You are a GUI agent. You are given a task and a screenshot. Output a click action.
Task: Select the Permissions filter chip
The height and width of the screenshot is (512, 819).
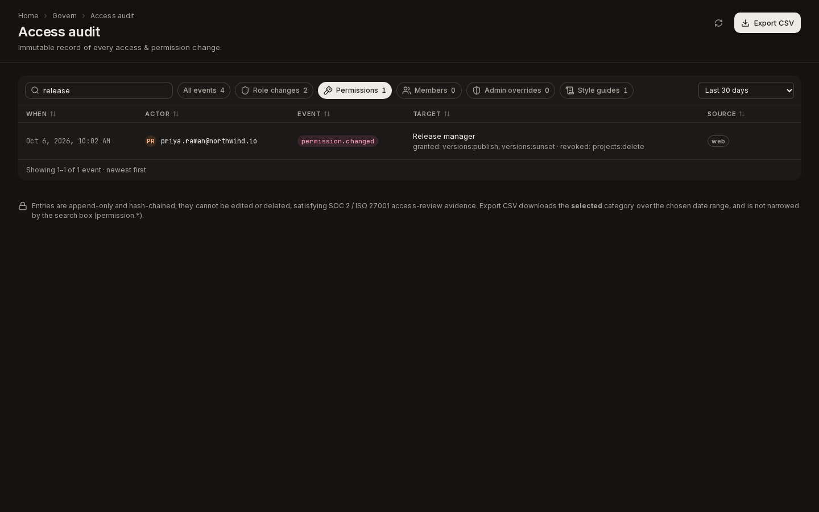pos(355,90)
